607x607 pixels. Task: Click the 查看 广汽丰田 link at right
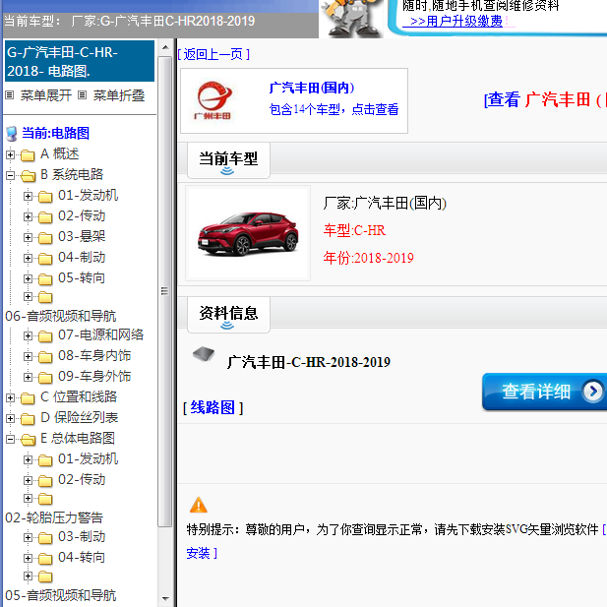tap(545, 100)
